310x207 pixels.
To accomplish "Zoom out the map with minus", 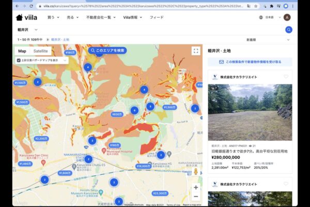I will click(x=196, y=197).
